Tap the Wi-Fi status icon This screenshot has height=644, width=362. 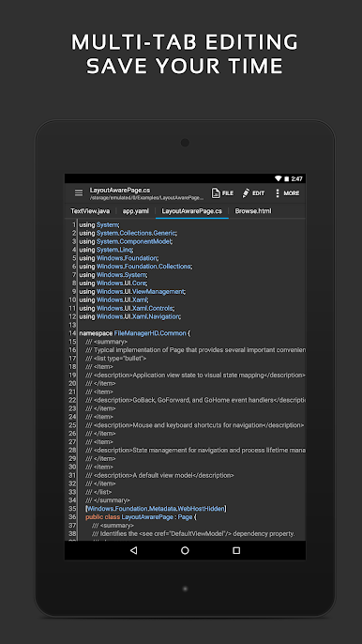coord(279,178)
